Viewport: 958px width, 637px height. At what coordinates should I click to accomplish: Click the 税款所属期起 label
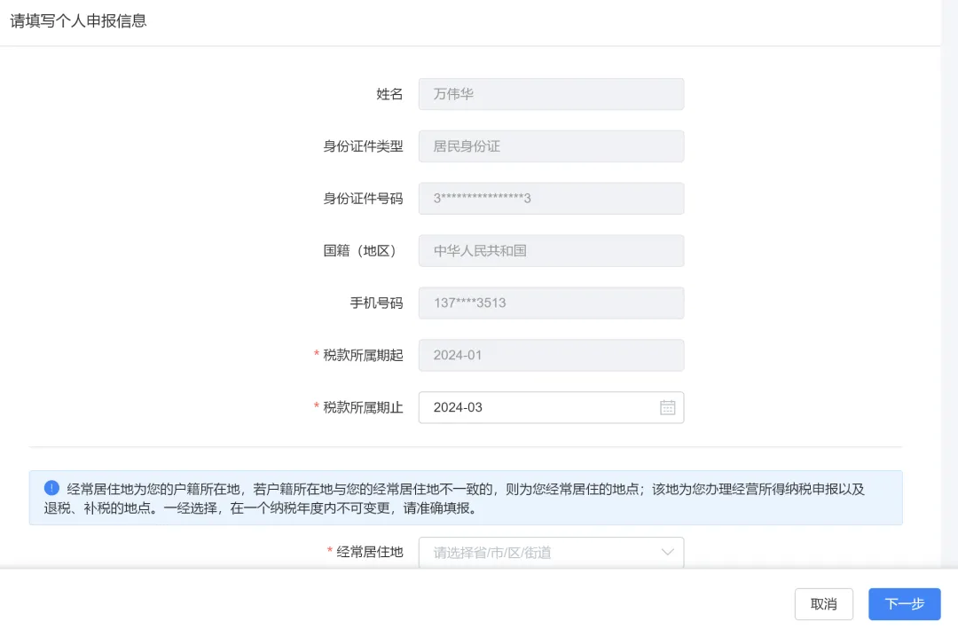[x=363, y=355]
